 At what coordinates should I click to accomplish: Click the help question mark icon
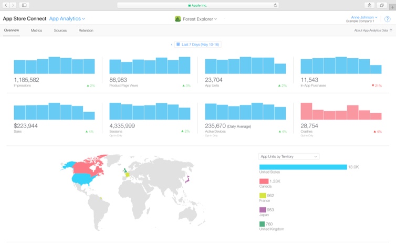(x=387, y=19)
